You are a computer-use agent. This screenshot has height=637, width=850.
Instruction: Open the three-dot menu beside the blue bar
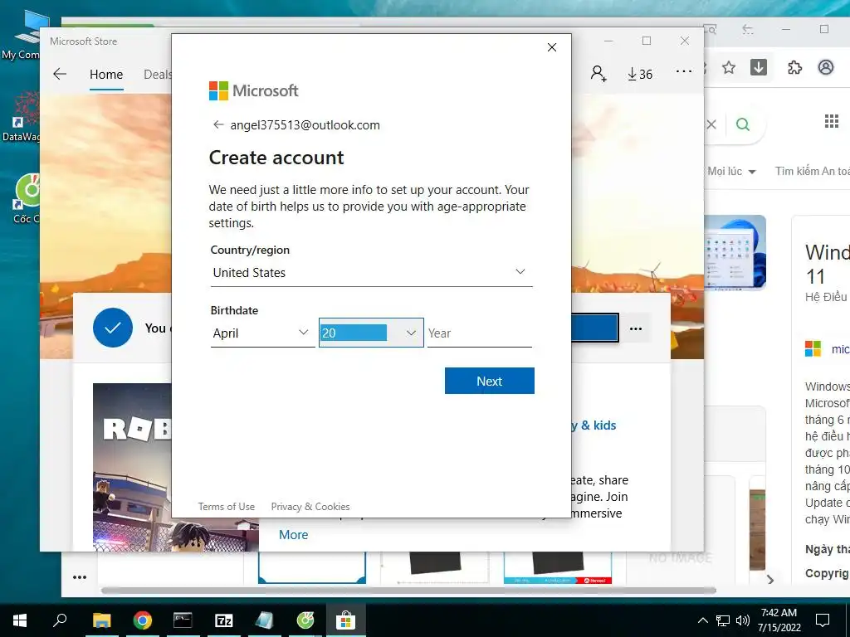tap(636, 328)
